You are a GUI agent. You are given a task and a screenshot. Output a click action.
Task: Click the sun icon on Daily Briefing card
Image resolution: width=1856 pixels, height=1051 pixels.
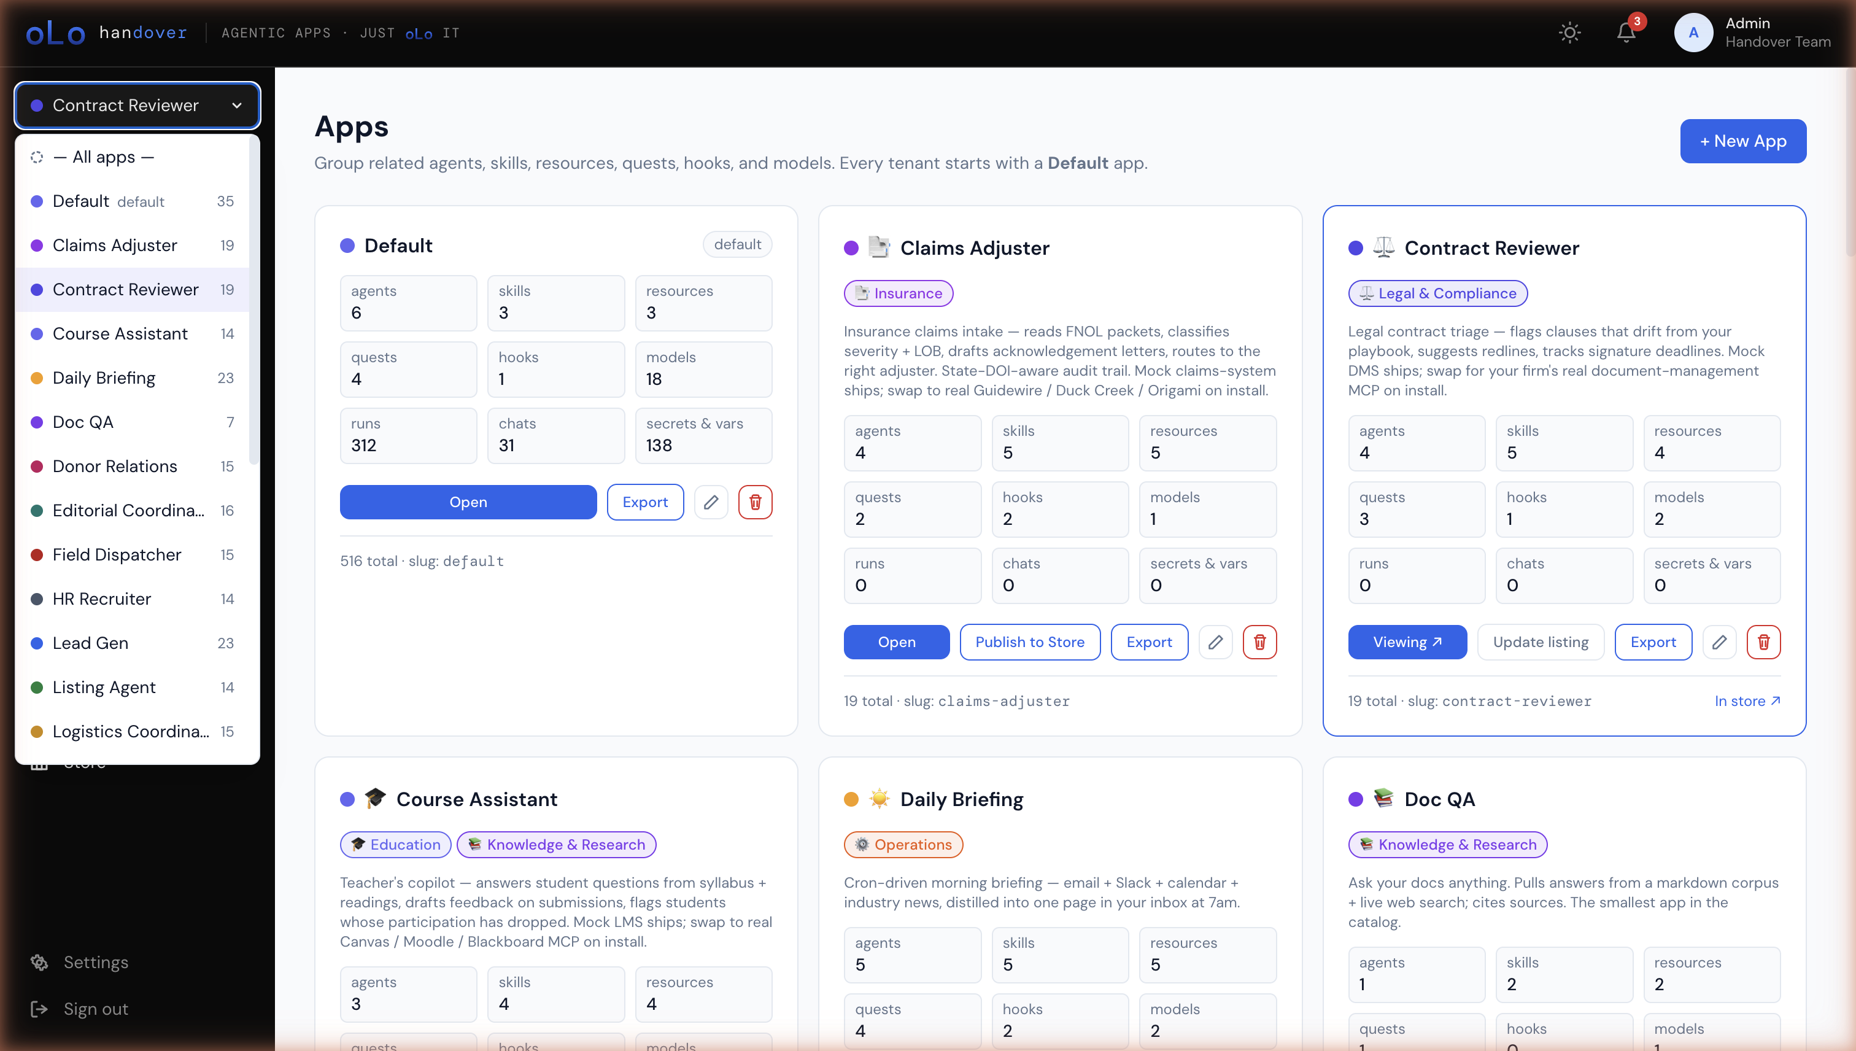pos(879,798)
